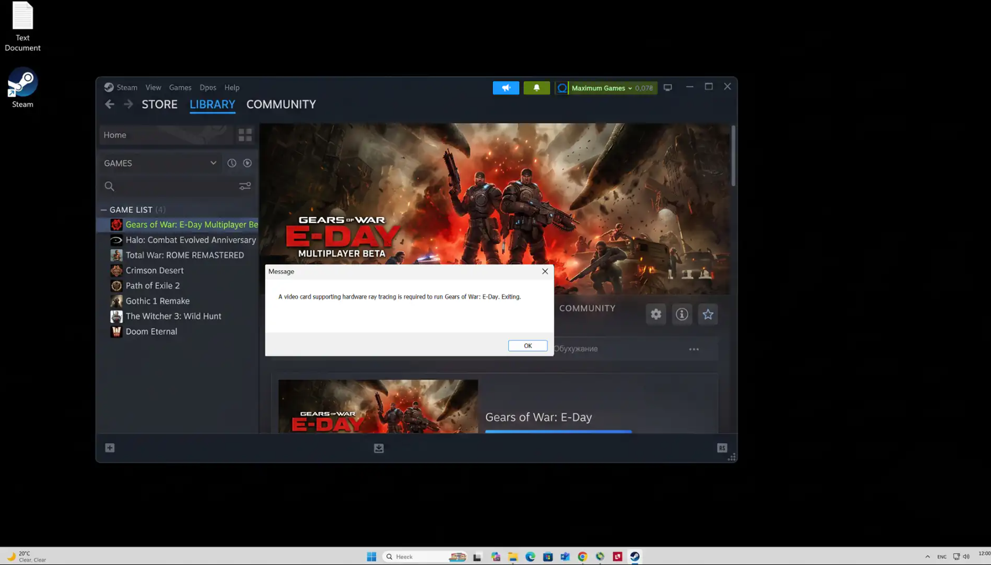
Task: Click the game page vertical scrollbar
Action: 733,156
